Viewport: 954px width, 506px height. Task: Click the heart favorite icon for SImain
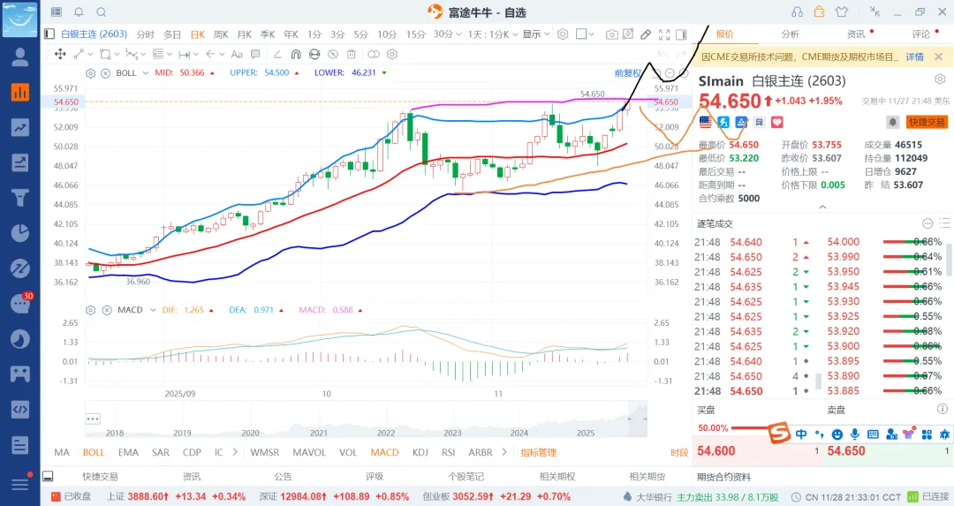(x=777, y=122)
